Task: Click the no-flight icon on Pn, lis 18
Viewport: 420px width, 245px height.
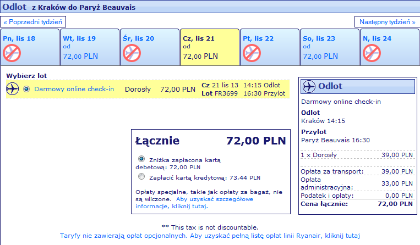Action: click(x=12, y=53)
